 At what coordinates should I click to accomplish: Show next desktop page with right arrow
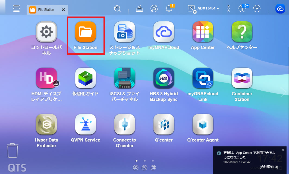(284, 92)
